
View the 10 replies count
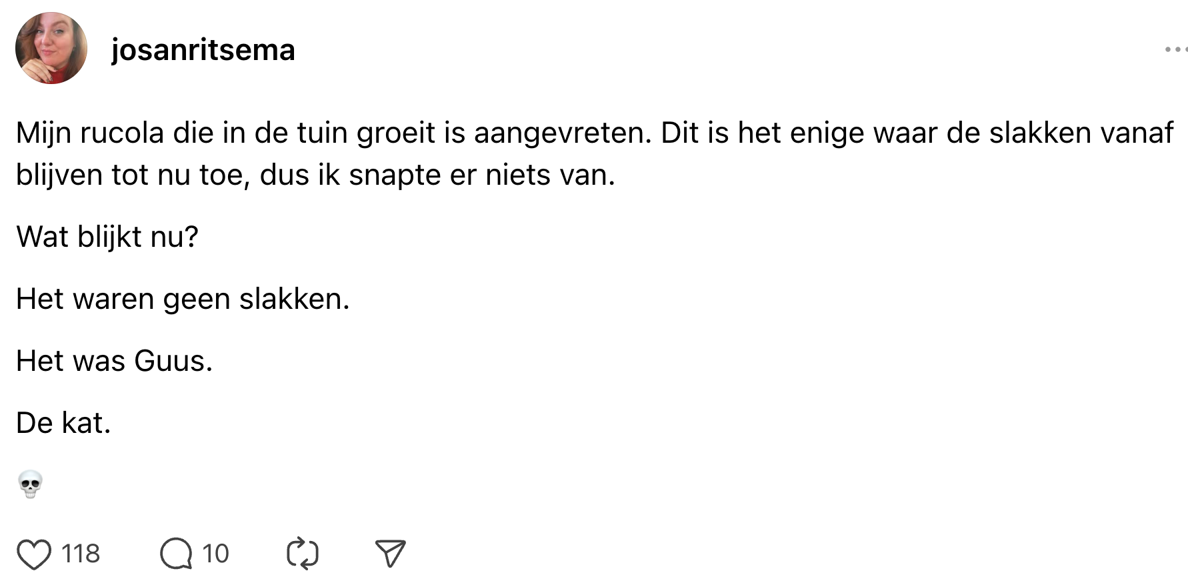point(215,554)
